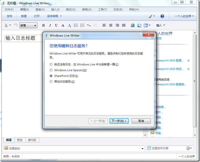Click the 取消 cancel button
200x162 pixels.
coord(141,121)
